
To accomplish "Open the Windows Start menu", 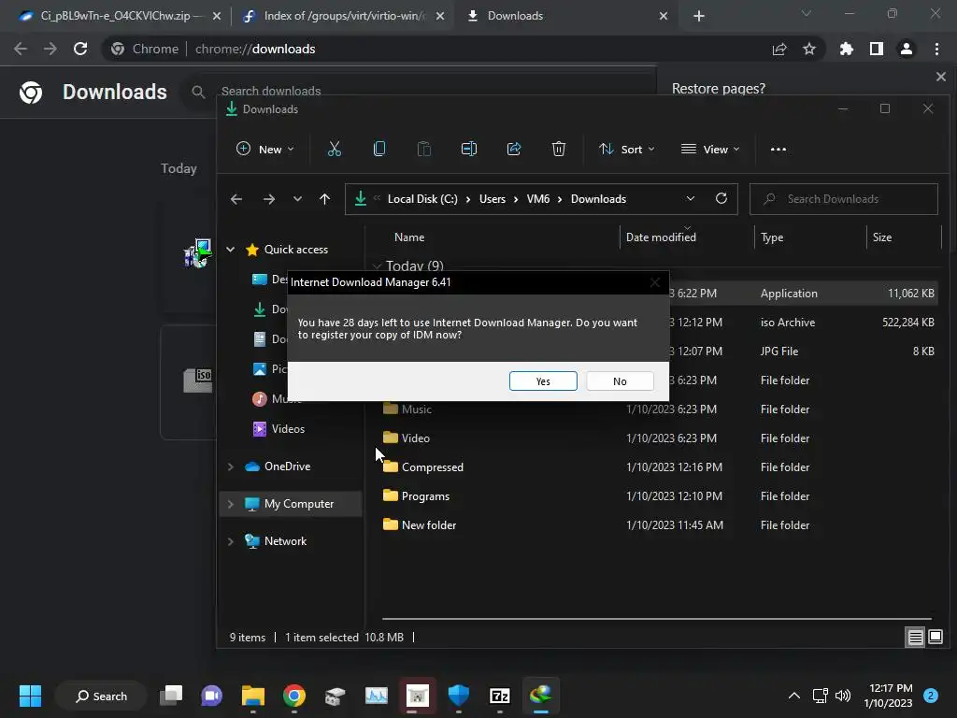I will coord(30,696).
